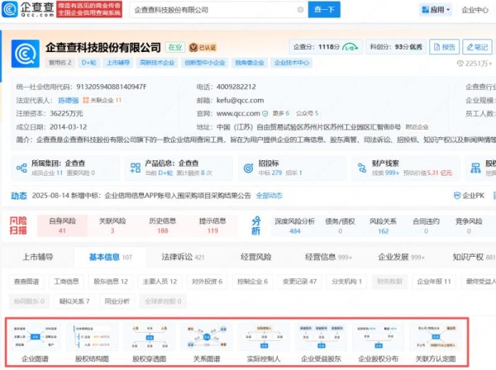The image size is (496, 370).
Task: Show 公众号 5 accounts
Action: coord(308,113)
